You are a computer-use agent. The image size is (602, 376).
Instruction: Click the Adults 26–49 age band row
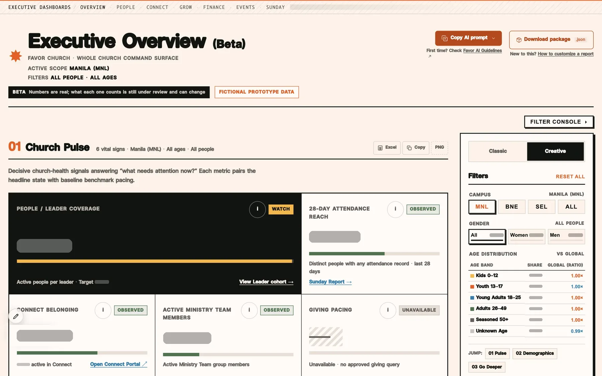click(x=527, y=309)
